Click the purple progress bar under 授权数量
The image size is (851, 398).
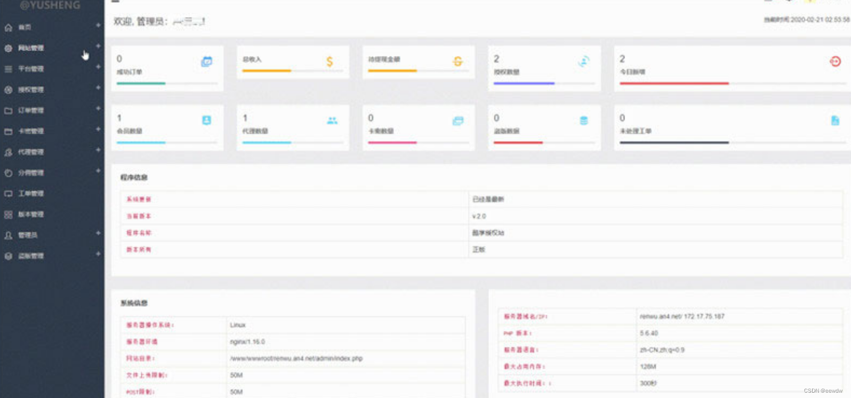(524, 84)
